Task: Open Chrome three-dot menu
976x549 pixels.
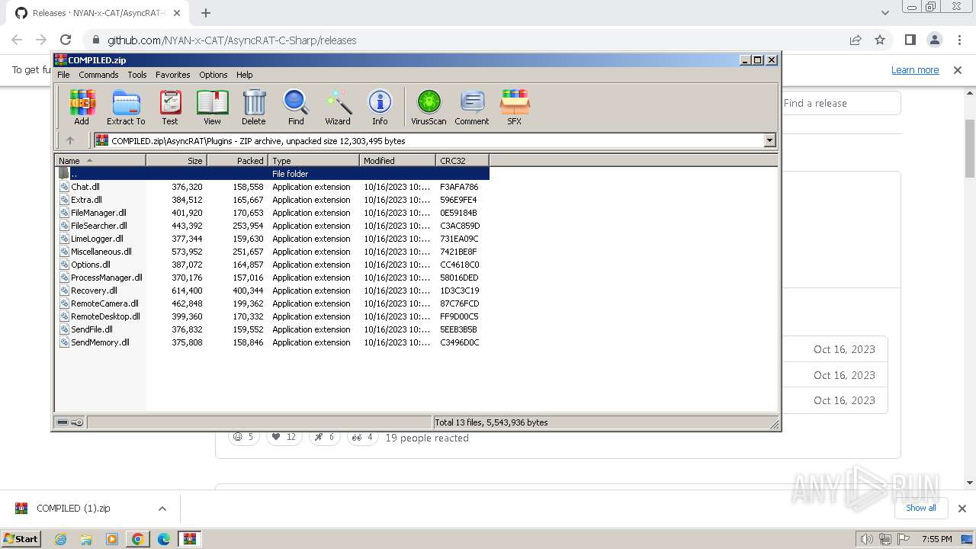Action: [958, 40]
